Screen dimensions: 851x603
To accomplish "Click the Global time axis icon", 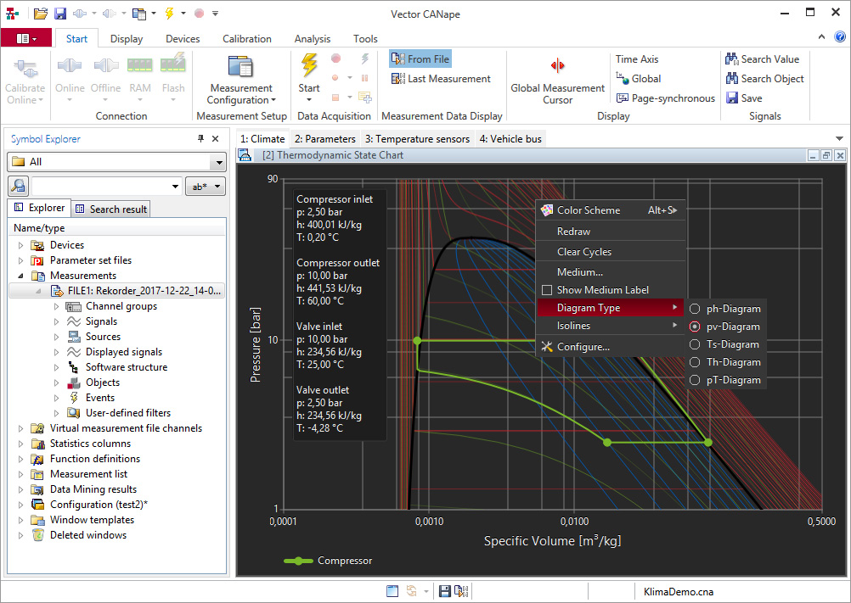I will point(622,79).
